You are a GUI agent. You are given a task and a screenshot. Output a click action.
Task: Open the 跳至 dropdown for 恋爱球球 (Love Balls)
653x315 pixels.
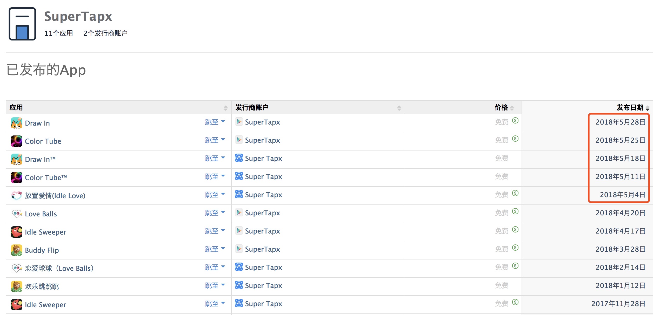pyautogui.click(x=215, y=267)
